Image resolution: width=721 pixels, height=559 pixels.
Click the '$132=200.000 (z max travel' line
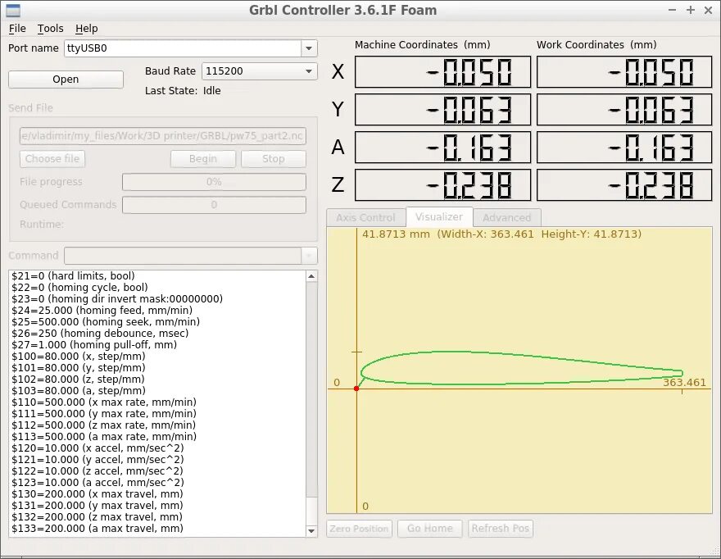click(97, 517)
